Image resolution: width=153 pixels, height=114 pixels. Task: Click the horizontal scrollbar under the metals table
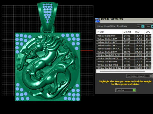coord(122,71)
